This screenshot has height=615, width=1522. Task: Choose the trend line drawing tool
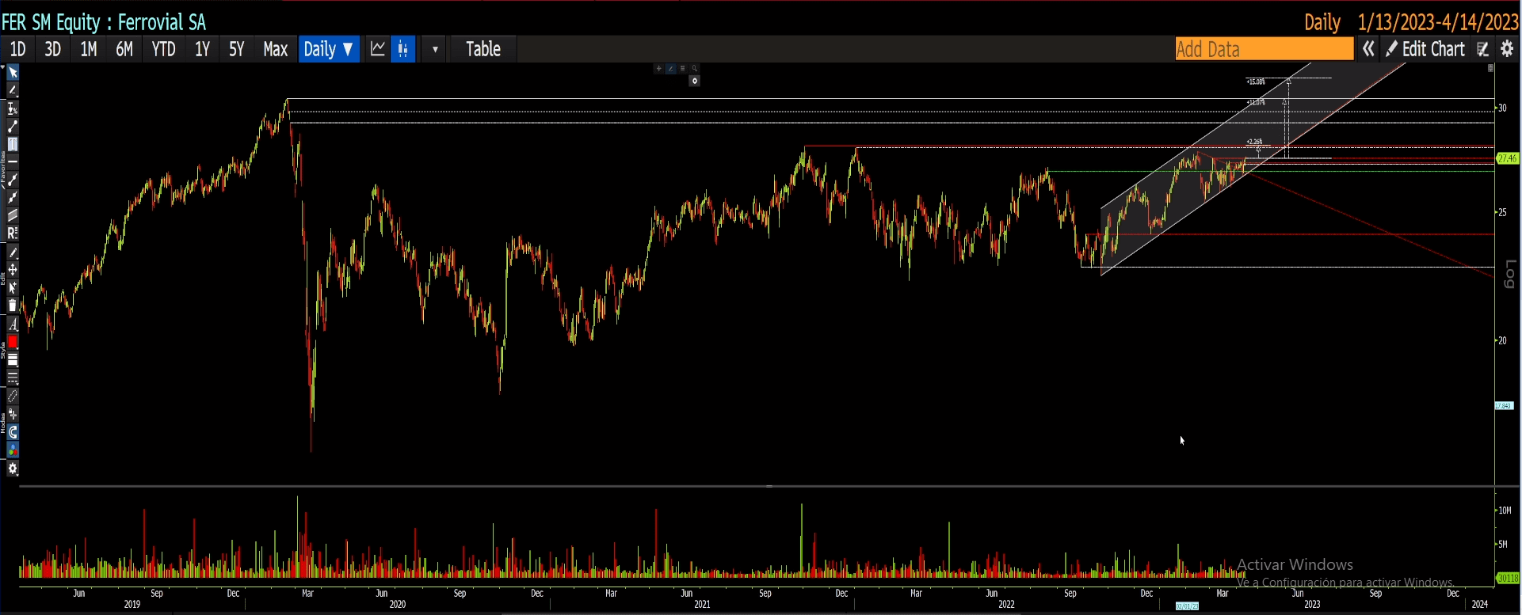13,127
